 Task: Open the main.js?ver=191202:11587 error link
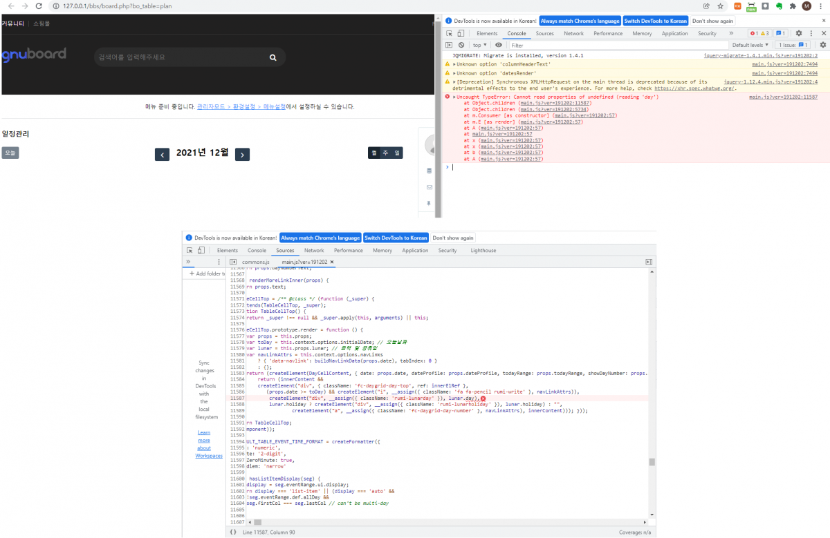[x=783, y=97]
